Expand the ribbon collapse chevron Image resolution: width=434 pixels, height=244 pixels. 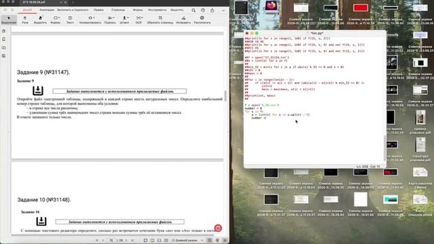(x=223, y=11)
